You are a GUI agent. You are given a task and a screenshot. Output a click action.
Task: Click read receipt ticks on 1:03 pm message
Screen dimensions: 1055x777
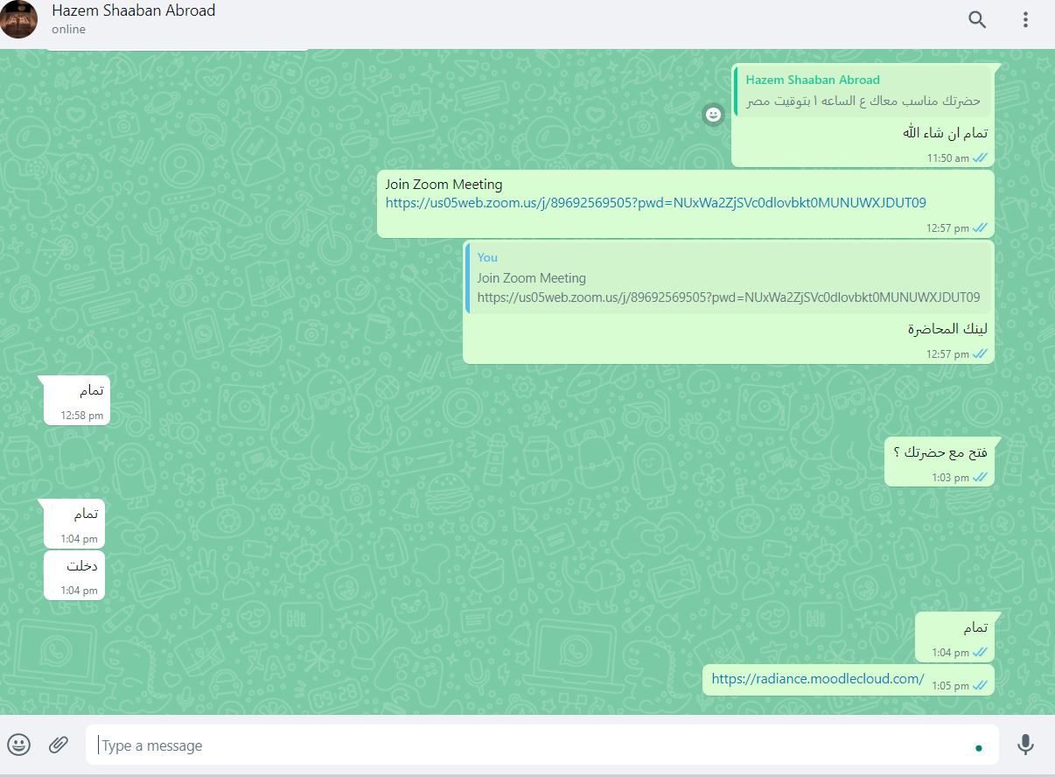coord(980,478)
